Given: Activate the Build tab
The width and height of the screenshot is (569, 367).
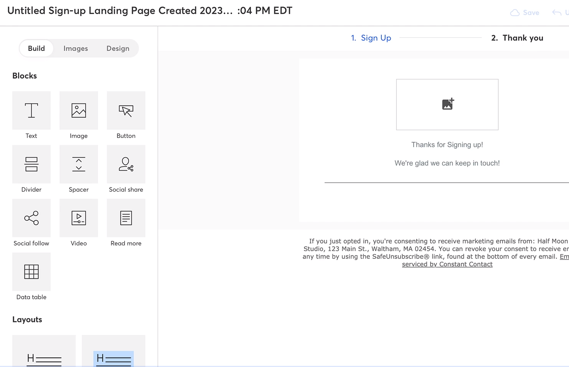Looking at the screenshot, I should click(36, 48).
